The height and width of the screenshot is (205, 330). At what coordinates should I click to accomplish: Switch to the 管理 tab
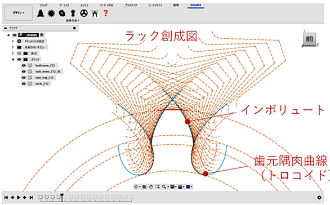[176, 5]
